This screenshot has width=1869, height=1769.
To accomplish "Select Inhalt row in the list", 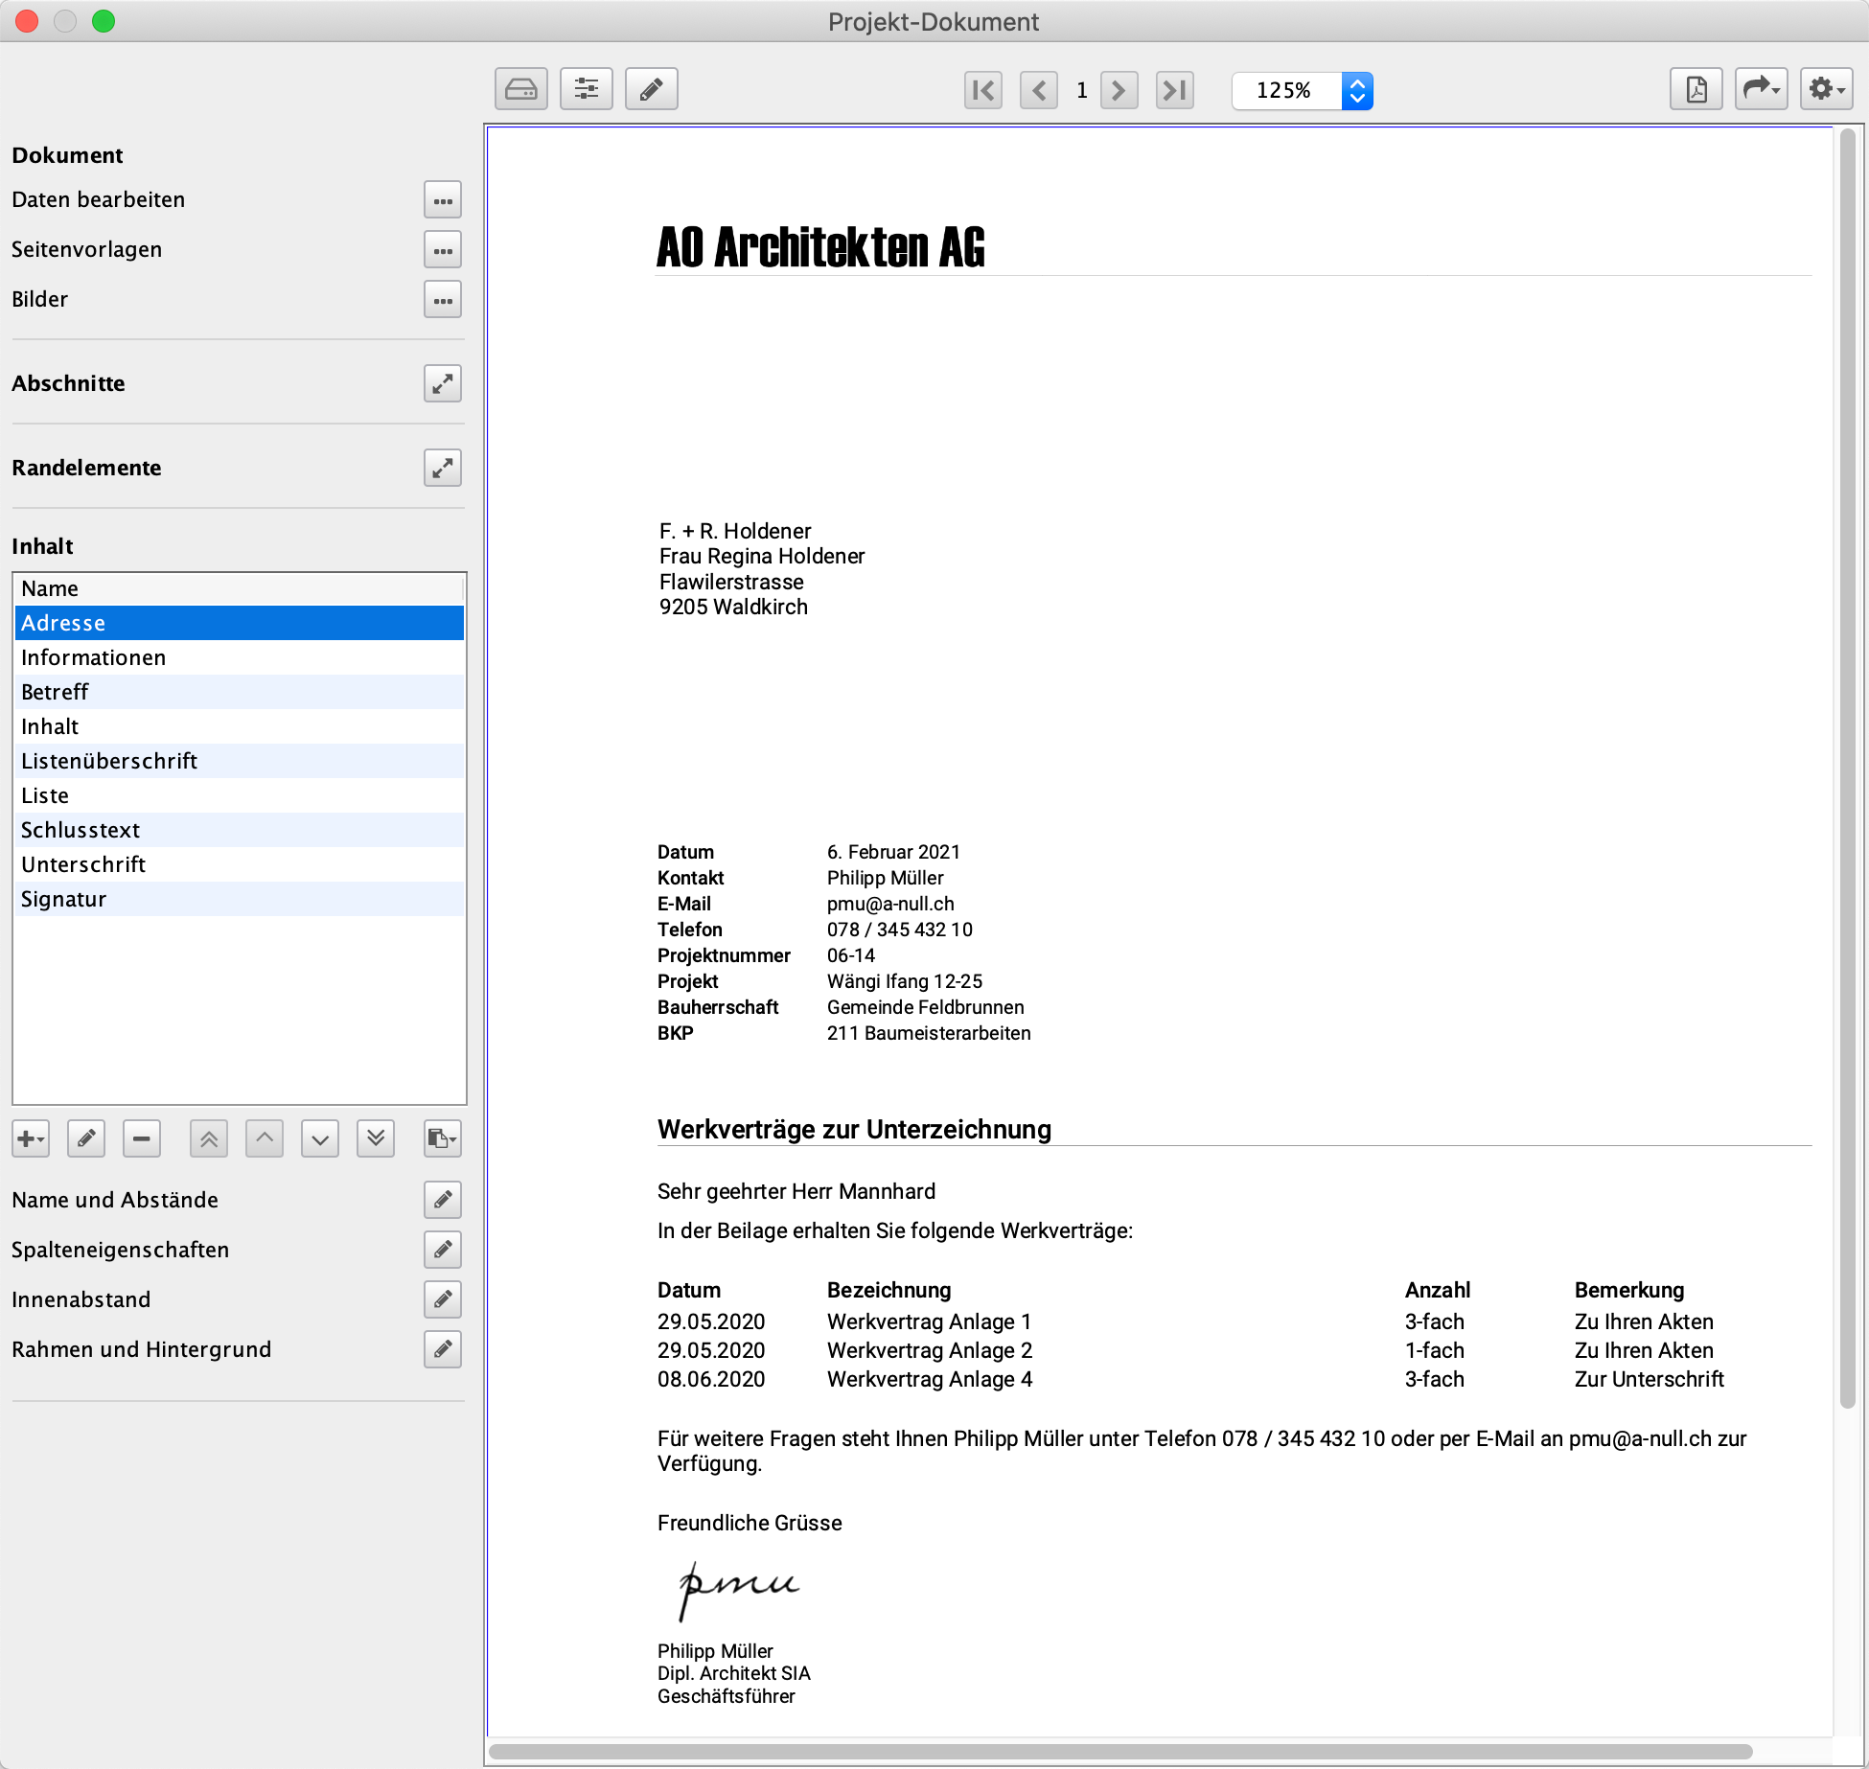I will (x=239, y=726).
